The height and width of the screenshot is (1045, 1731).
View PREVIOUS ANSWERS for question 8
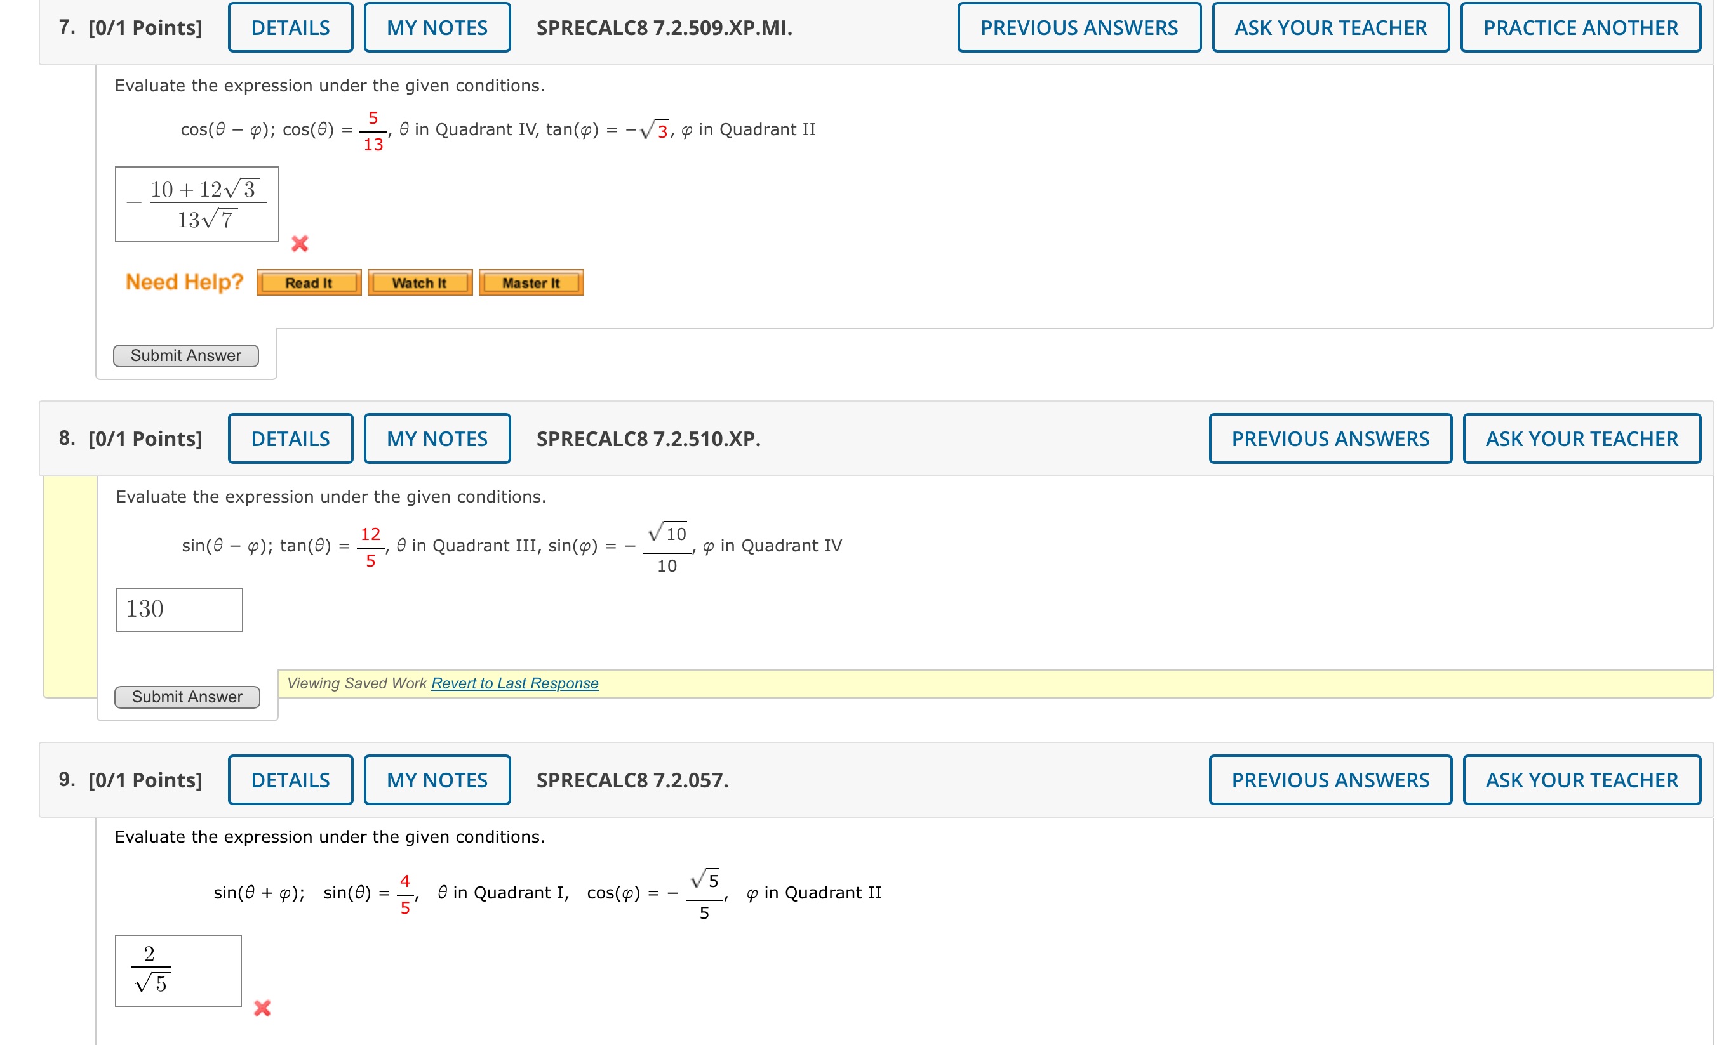(x=1330, y=438)
